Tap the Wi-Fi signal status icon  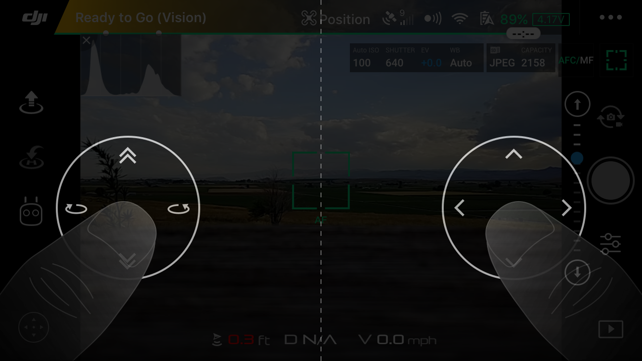[460, 19]
